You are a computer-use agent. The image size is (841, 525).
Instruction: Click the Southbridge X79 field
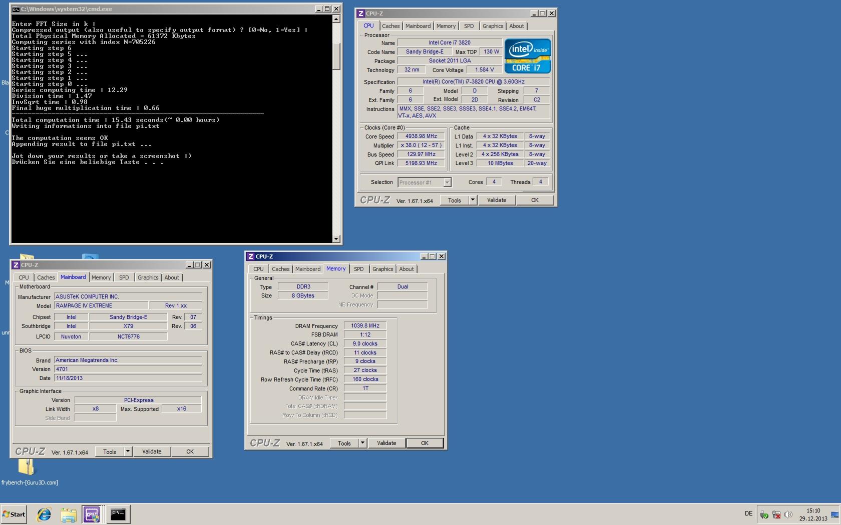[x=128, y=326]
